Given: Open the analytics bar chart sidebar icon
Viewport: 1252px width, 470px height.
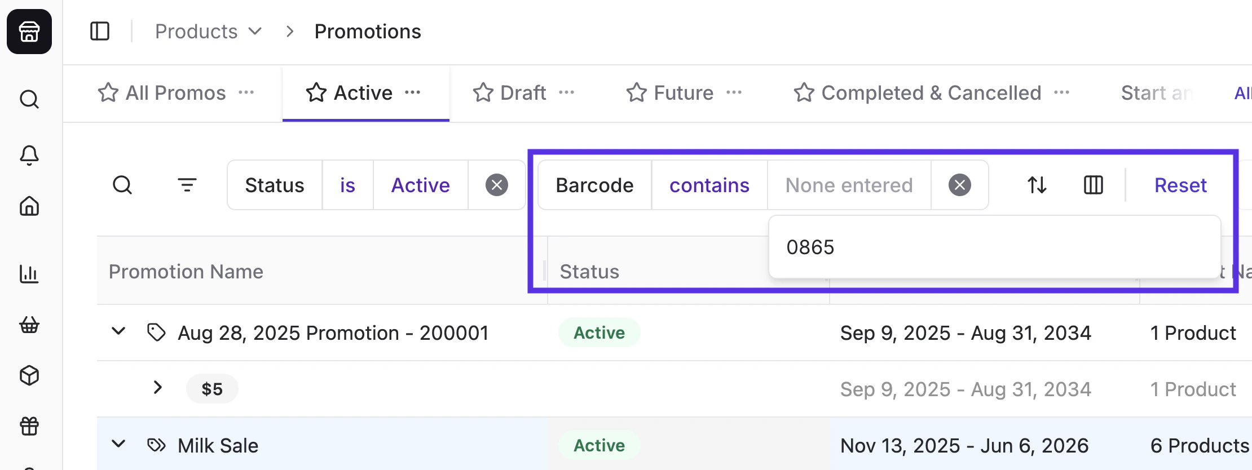Looking at the screenshot, I should tap(29, 274).
